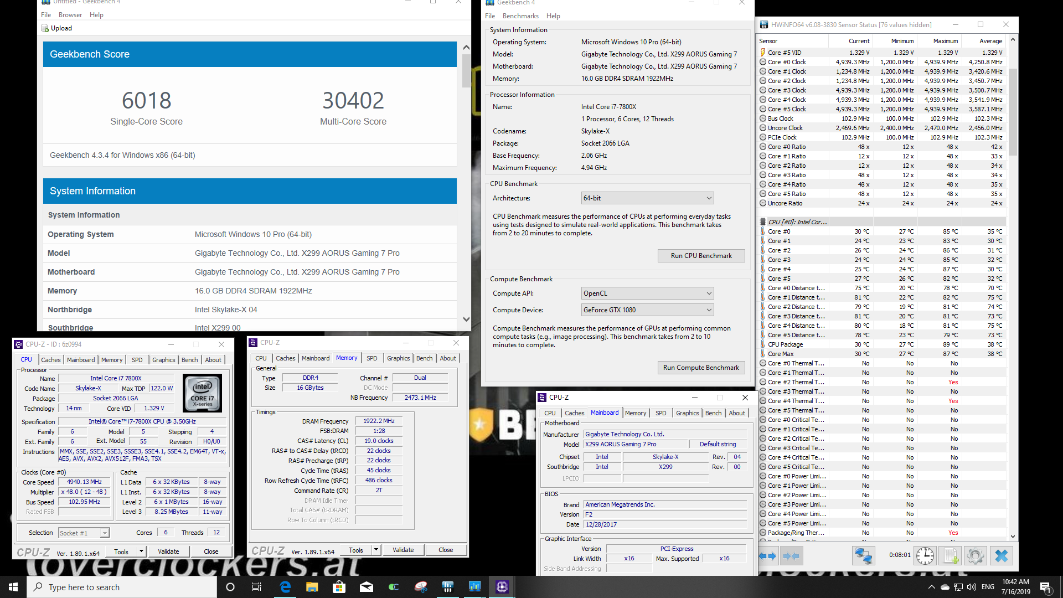Click the Geekbench results vertical scrollbar thumb
1063x598 pixels.
pyautogui.click(x=466, y=70)
